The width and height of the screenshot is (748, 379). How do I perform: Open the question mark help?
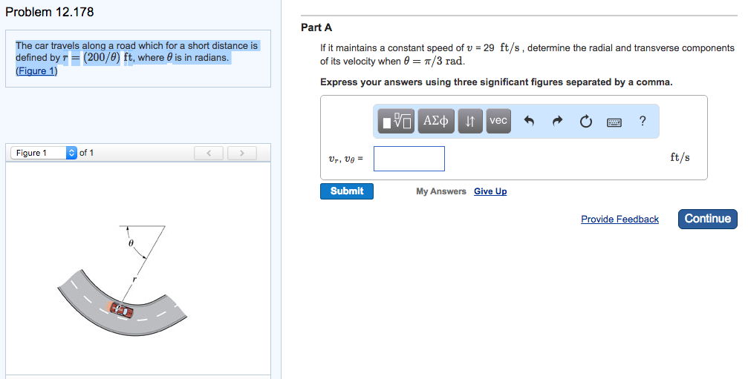pyautogui.click(x=643, y=121)
